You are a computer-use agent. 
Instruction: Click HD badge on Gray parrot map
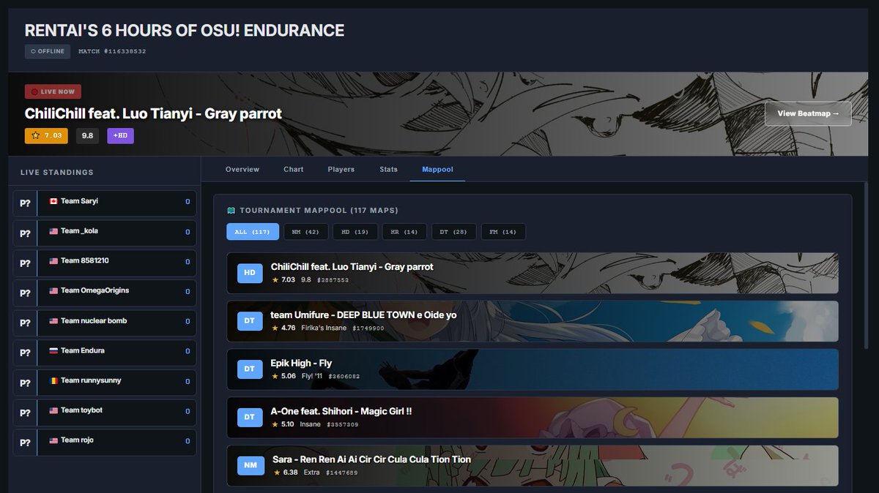click(250, 273)
